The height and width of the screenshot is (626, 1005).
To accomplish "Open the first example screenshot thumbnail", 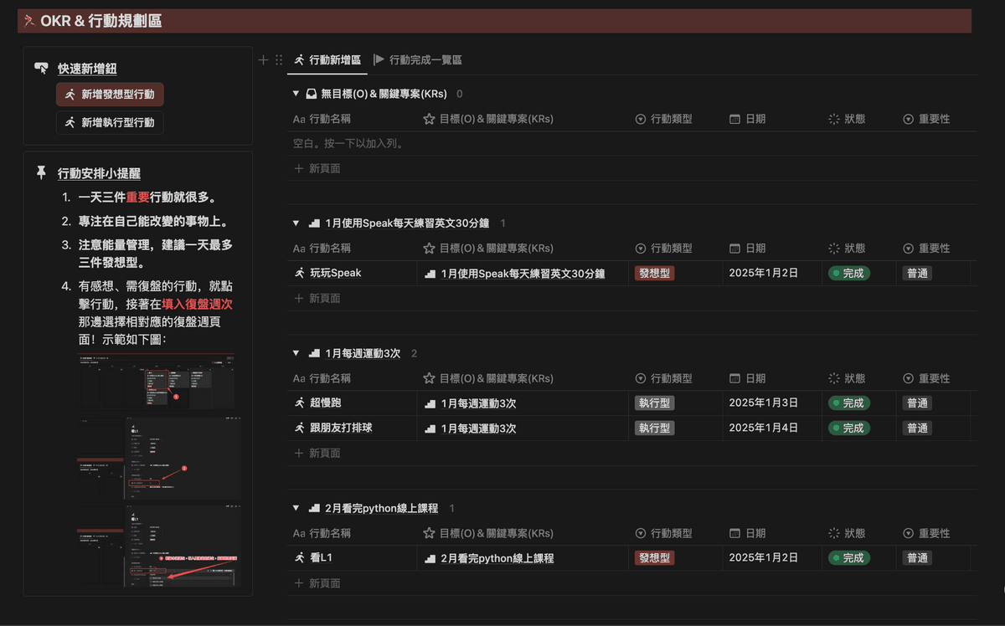I will click(x=158, y=382).
